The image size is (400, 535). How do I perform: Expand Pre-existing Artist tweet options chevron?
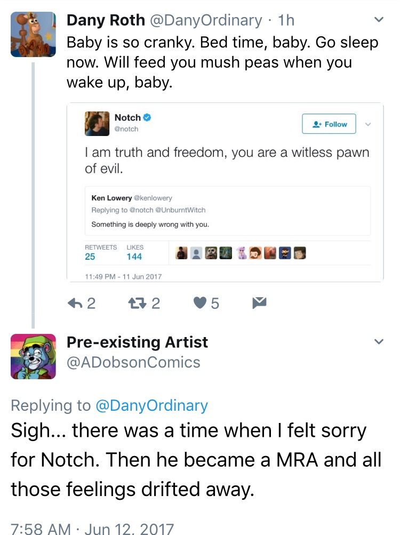tap(379, 341)
